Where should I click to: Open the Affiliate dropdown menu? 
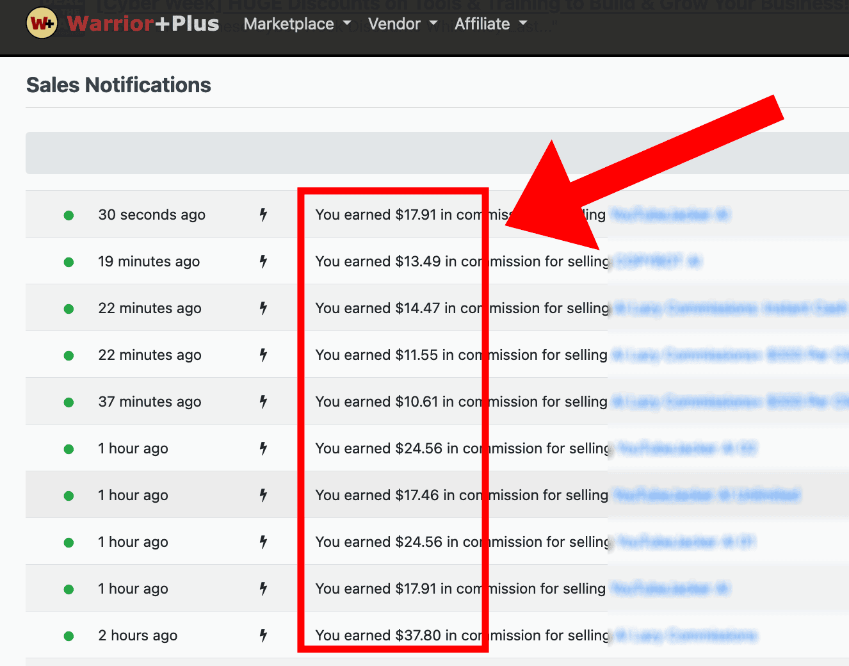[490, 24]
